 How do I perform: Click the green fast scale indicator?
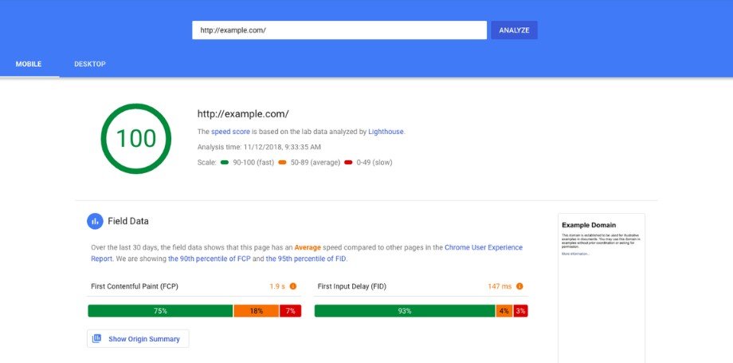[x=224, y=163]
